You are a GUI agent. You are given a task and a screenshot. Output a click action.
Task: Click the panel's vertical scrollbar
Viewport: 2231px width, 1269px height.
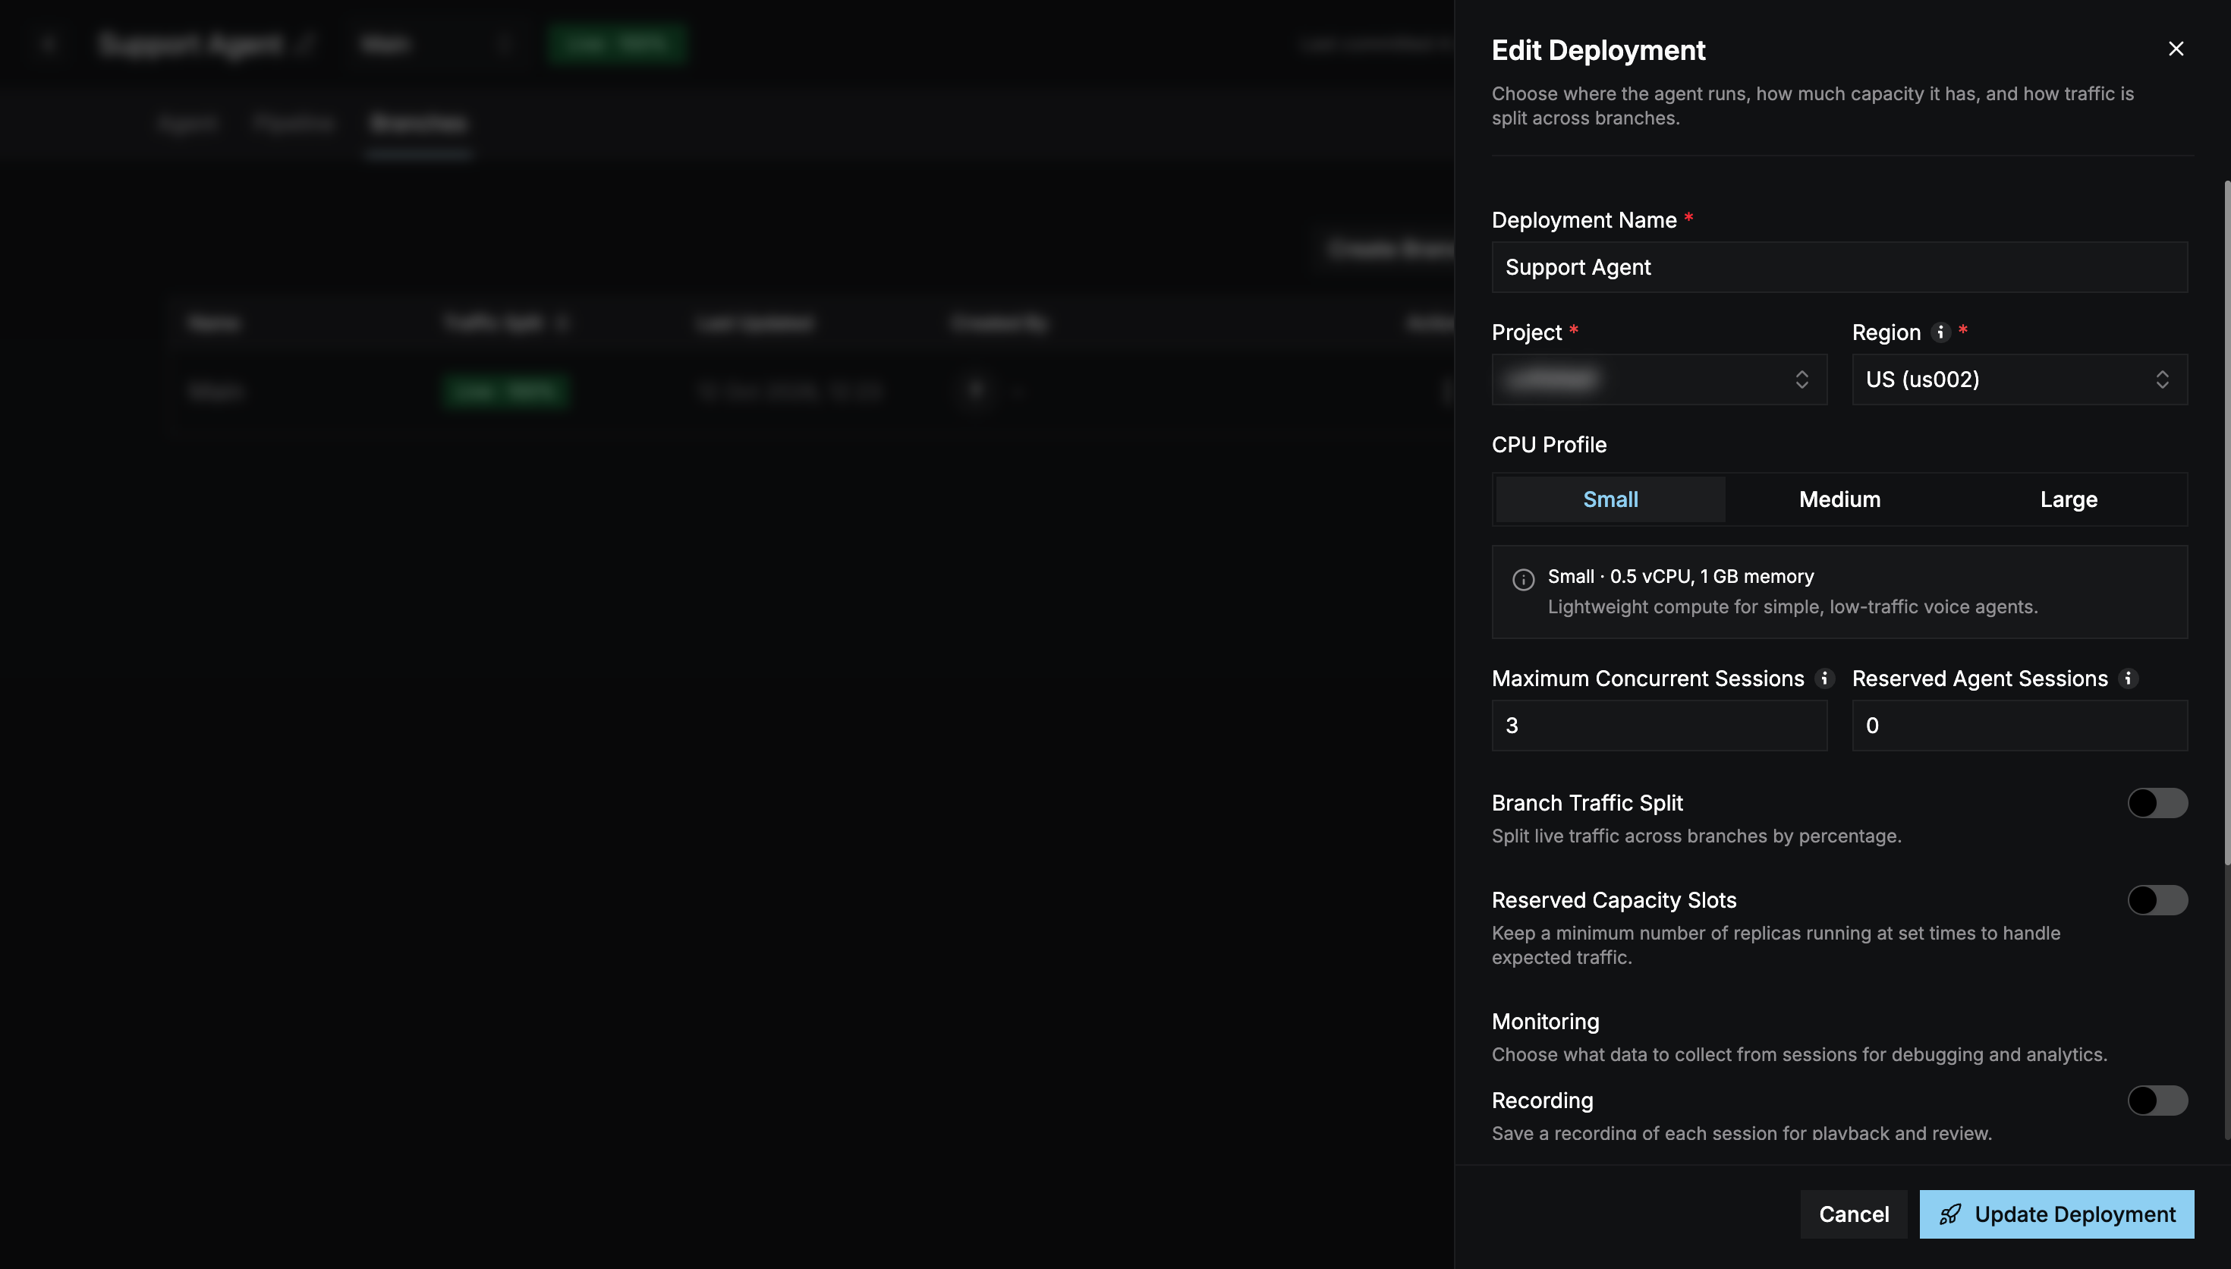click(x=2226, y=523)
